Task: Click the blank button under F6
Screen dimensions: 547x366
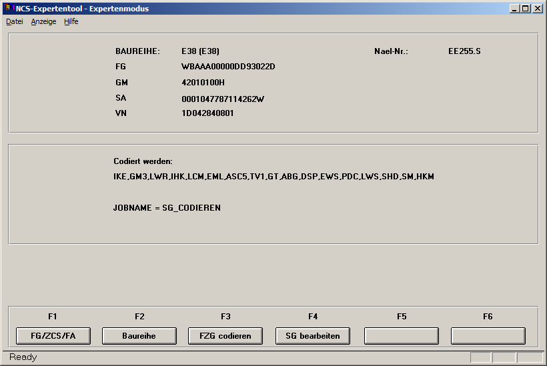Action: (488, 336)
